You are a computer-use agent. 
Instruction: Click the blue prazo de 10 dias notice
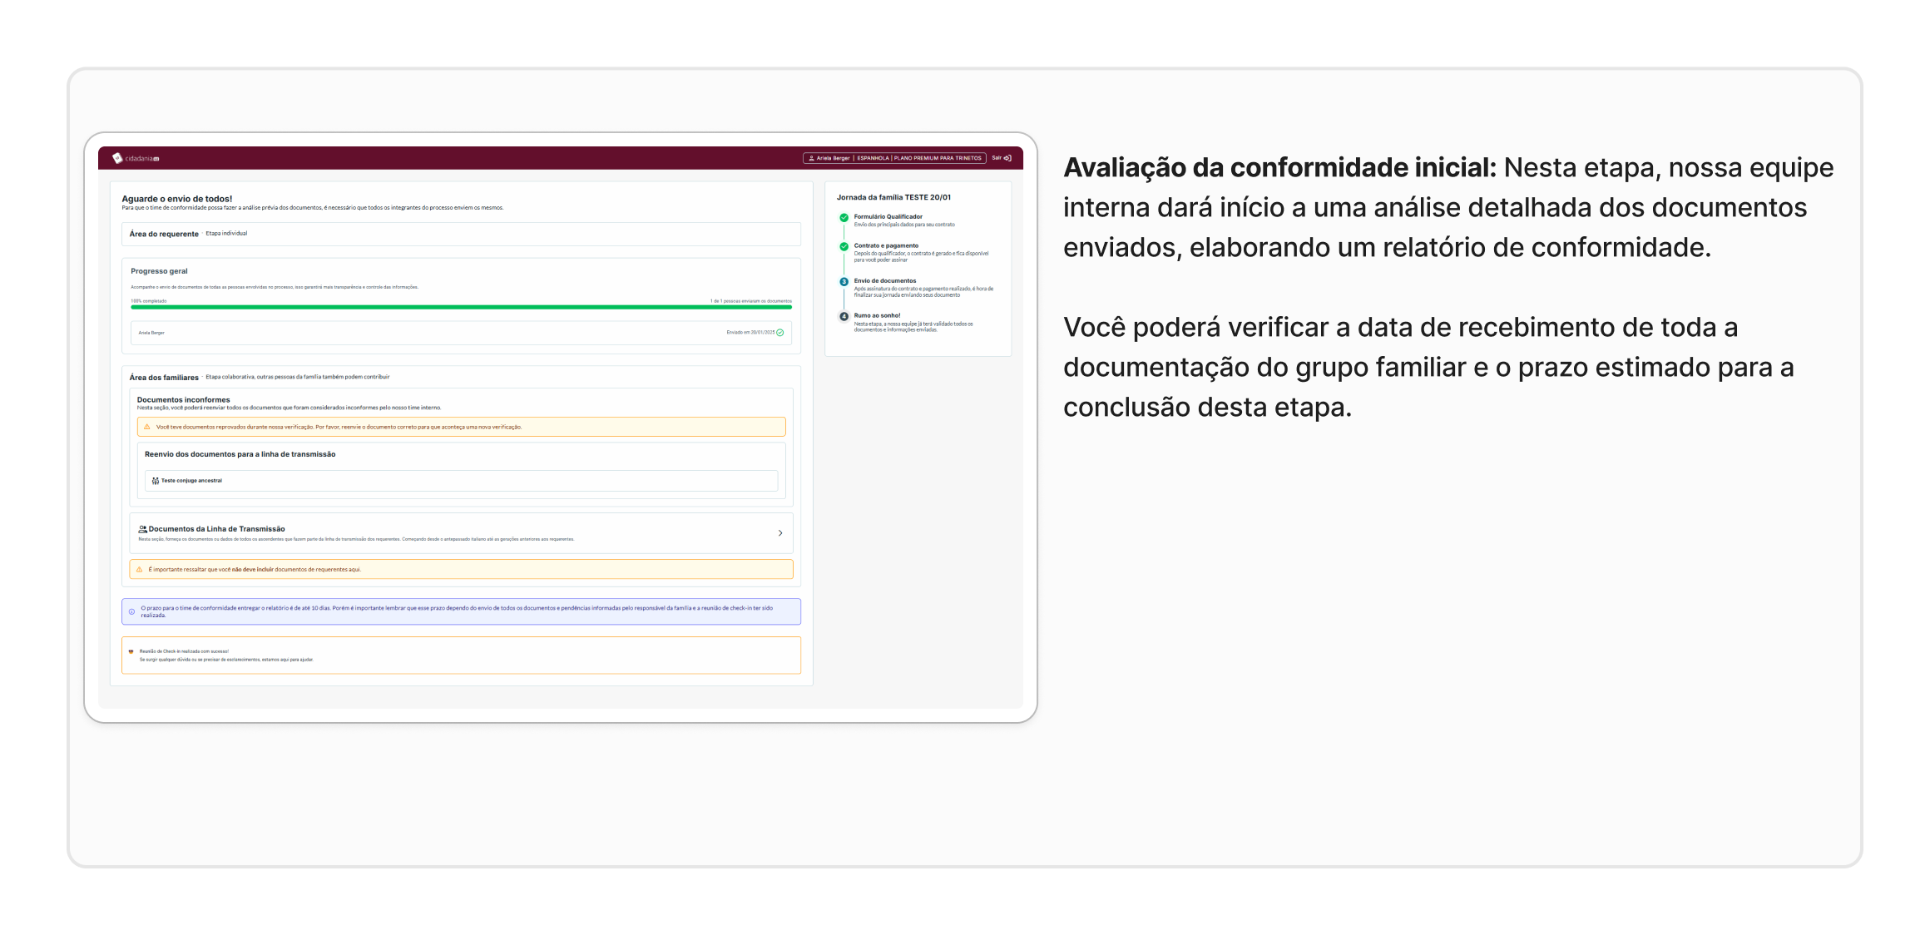tap(461, 611)
